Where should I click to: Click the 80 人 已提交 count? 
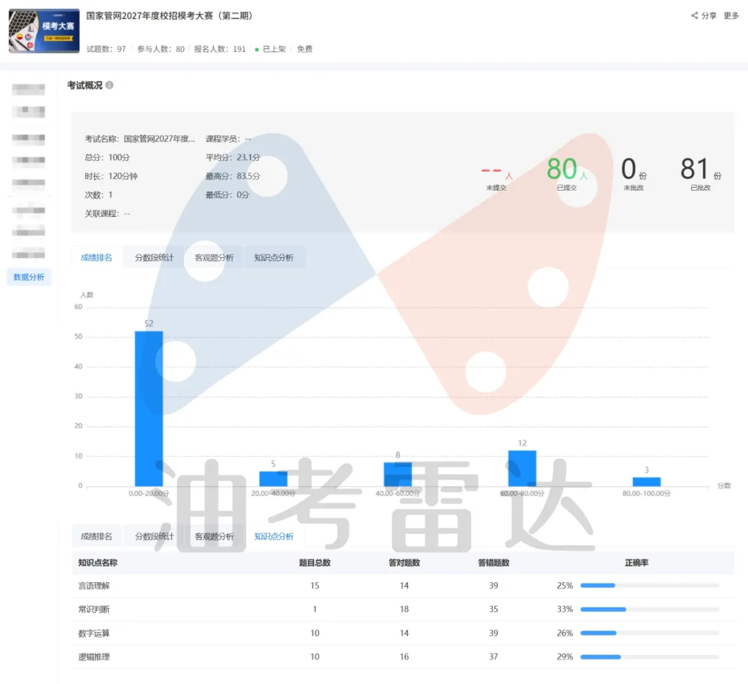click(567, 170)
